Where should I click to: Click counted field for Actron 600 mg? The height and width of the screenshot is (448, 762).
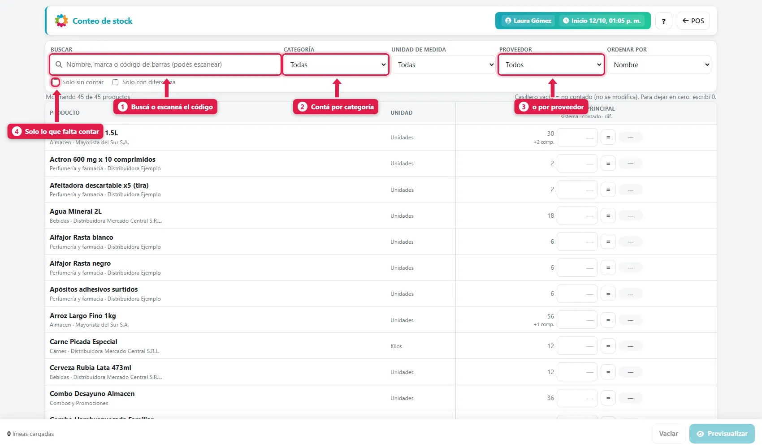click(x=577, y=164)
